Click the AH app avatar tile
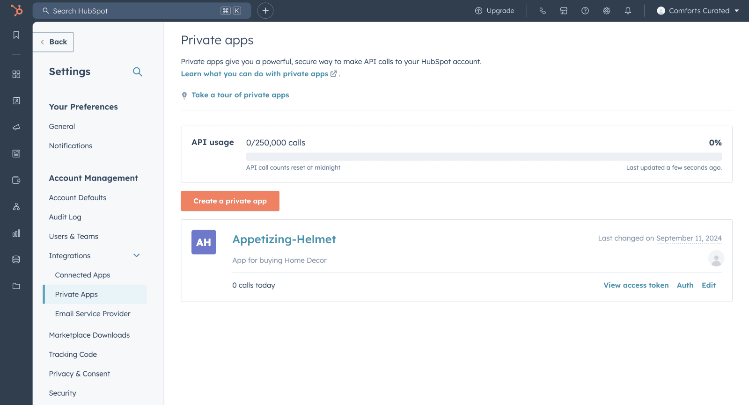 tap(204, 242)
